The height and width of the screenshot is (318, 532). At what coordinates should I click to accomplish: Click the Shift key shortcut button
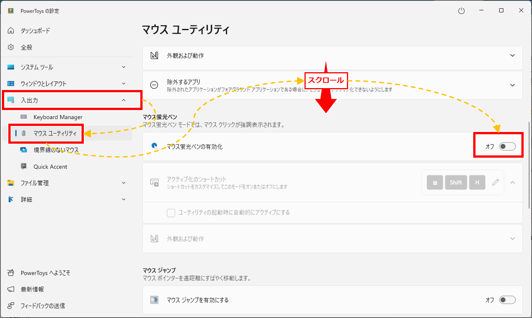[x=456, y=182]
